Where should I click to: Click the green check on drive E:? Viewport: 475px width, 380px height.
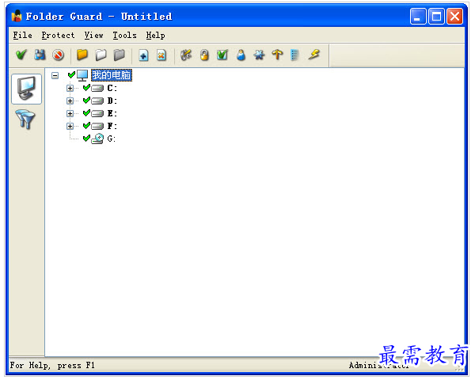click(86, 113)
